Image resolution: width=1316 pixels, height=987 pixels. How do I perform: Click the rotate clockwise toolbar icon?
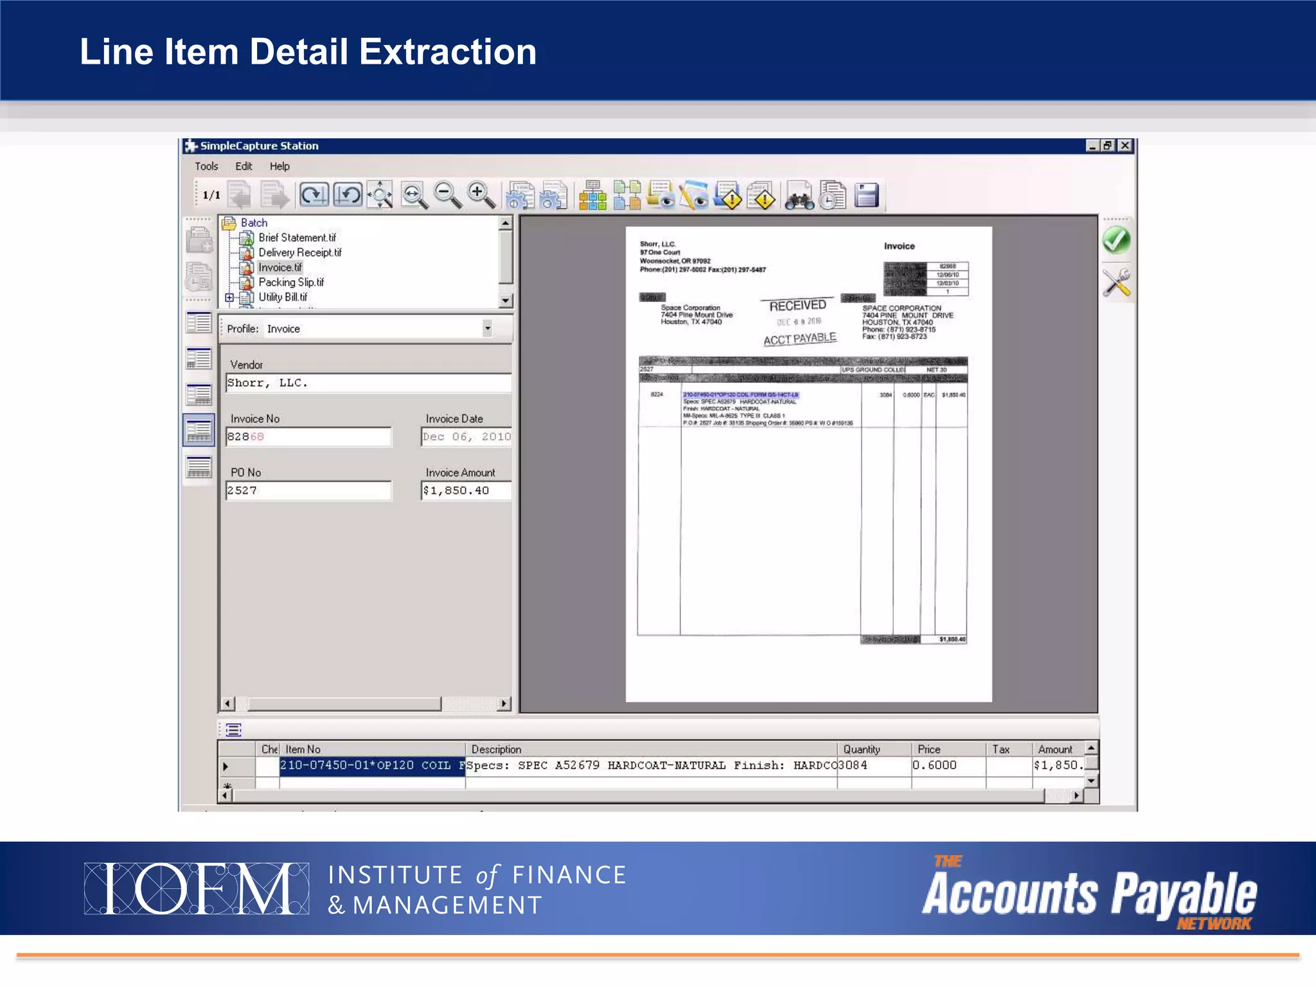(x=314, y=195)
